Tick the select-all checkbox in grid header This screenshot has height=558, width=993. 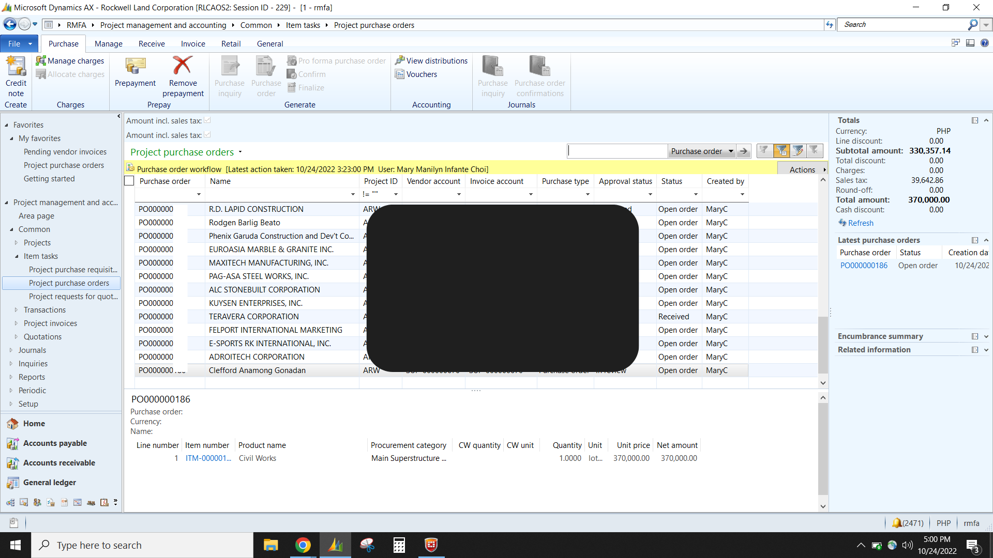click(129, 181)
